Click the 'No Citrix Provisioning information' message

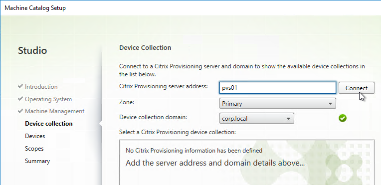(194, 151)
